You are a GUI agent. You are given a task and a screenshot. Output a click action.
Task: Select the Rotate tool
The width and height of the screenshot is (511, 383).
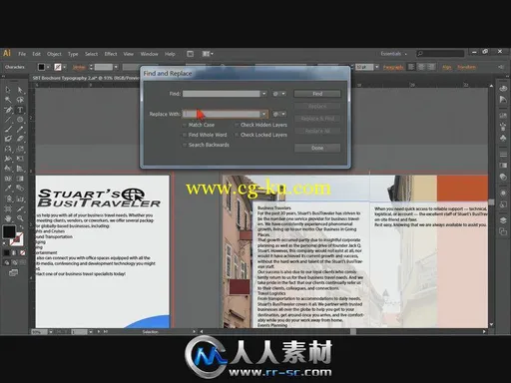click(8, 149)
